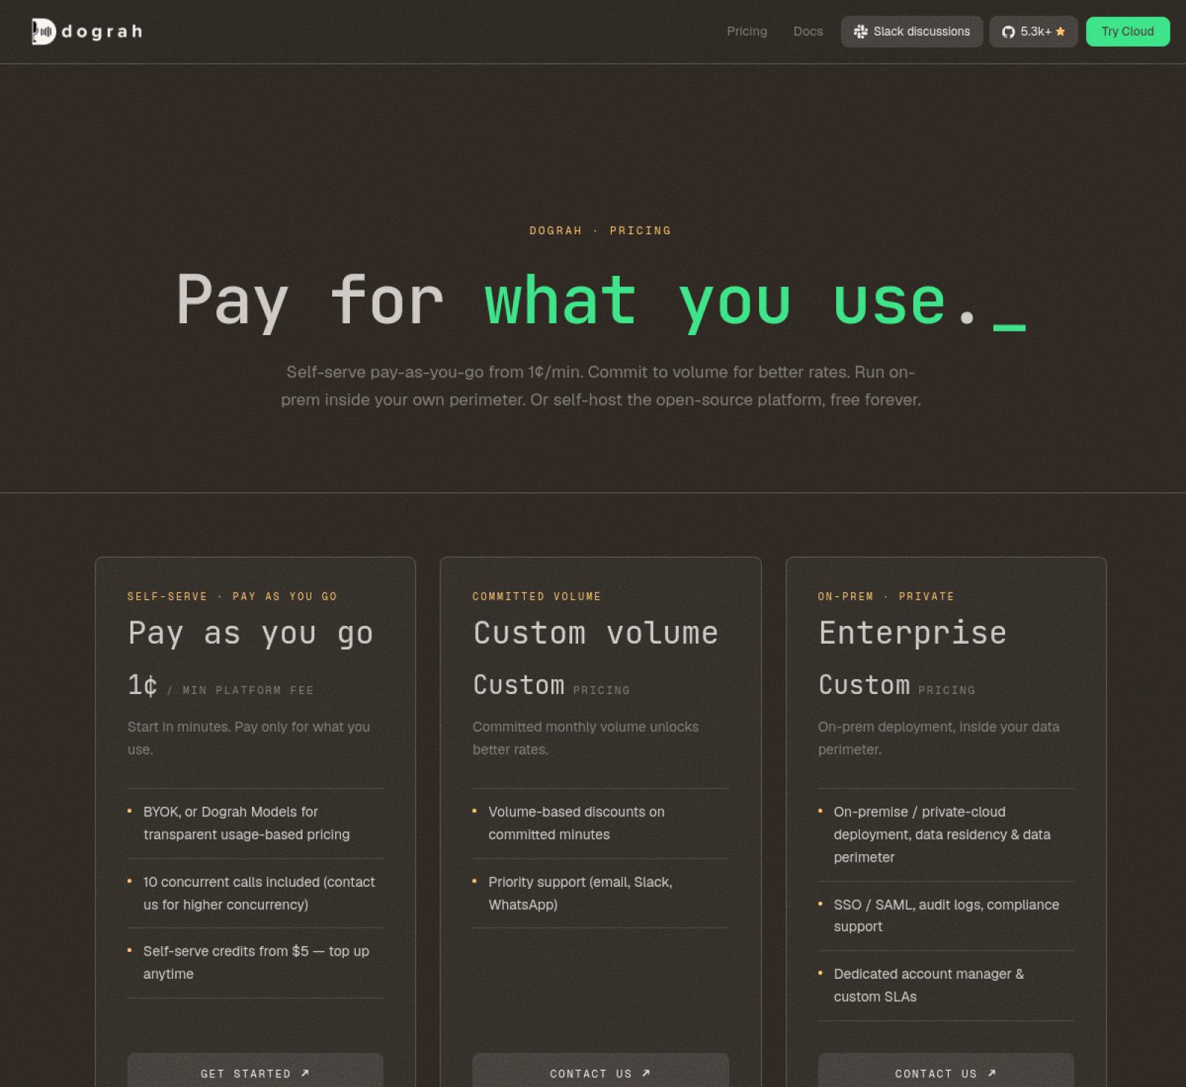1186x1087 pixels.
Task: Click 'ON-PREM · PRIVATE' label
Action: tap(886, 596)
